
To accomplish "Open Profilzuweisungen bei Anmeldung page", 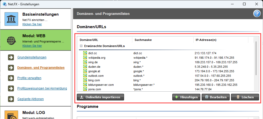I will click(42, 88).
